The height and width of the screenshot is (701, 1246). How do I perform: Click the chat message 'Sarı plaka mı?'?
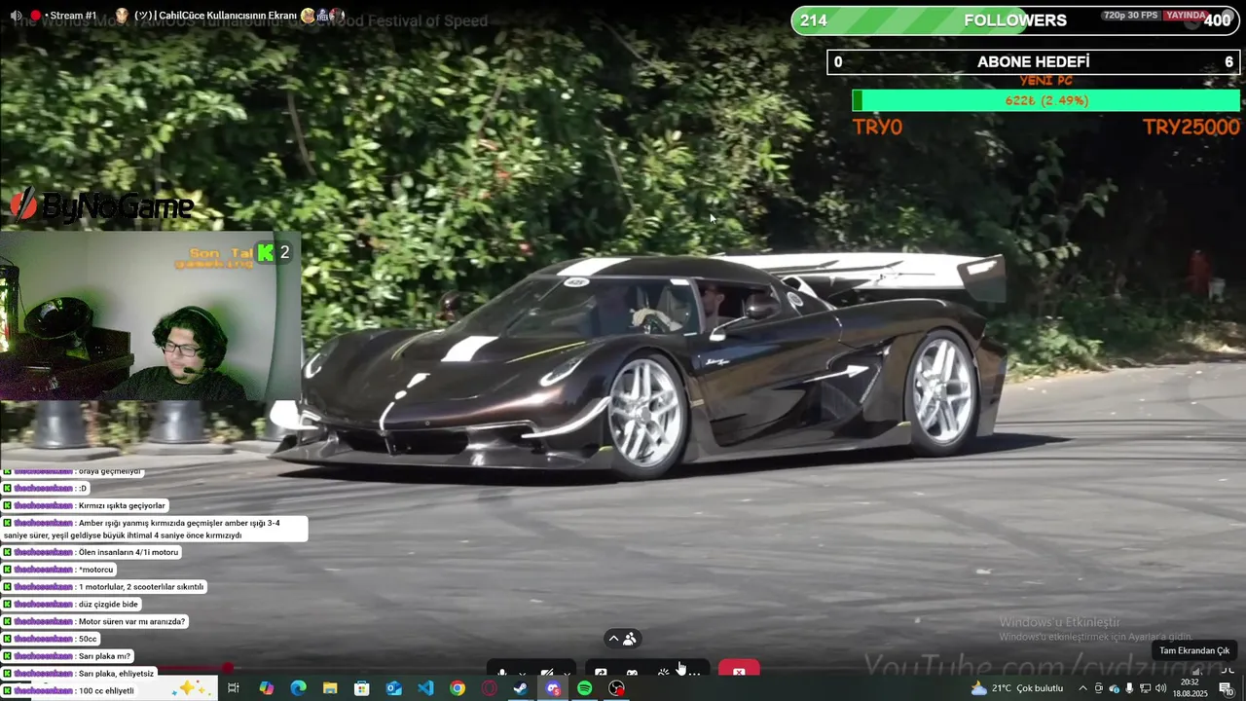click(104, 656)
